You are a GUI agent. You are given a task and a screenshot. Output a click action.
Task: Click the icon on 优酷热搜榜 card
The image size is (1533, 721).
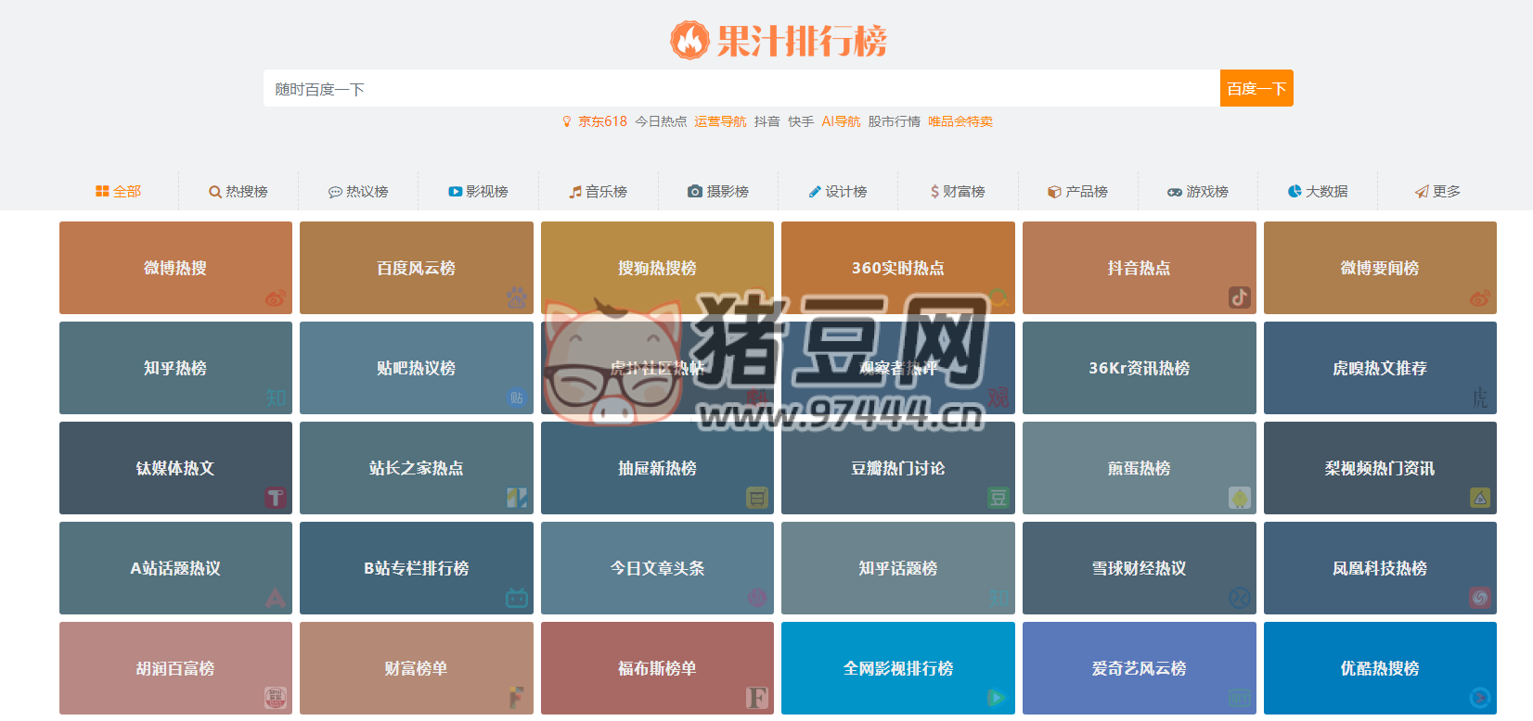pyautogui.click(x=1480, y=698)
